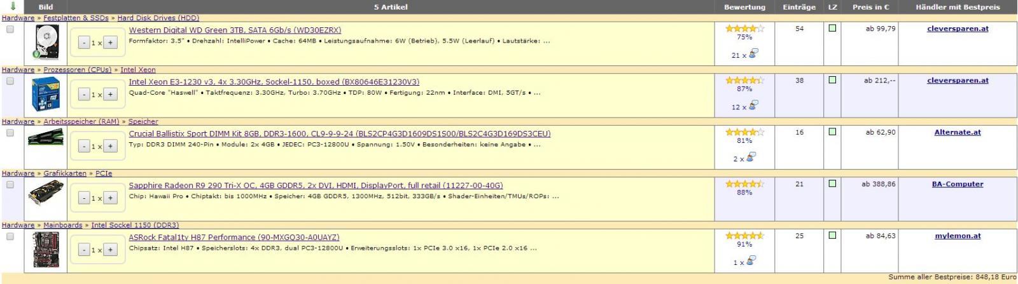Open WD Green hard drive product image

[46, 43]
